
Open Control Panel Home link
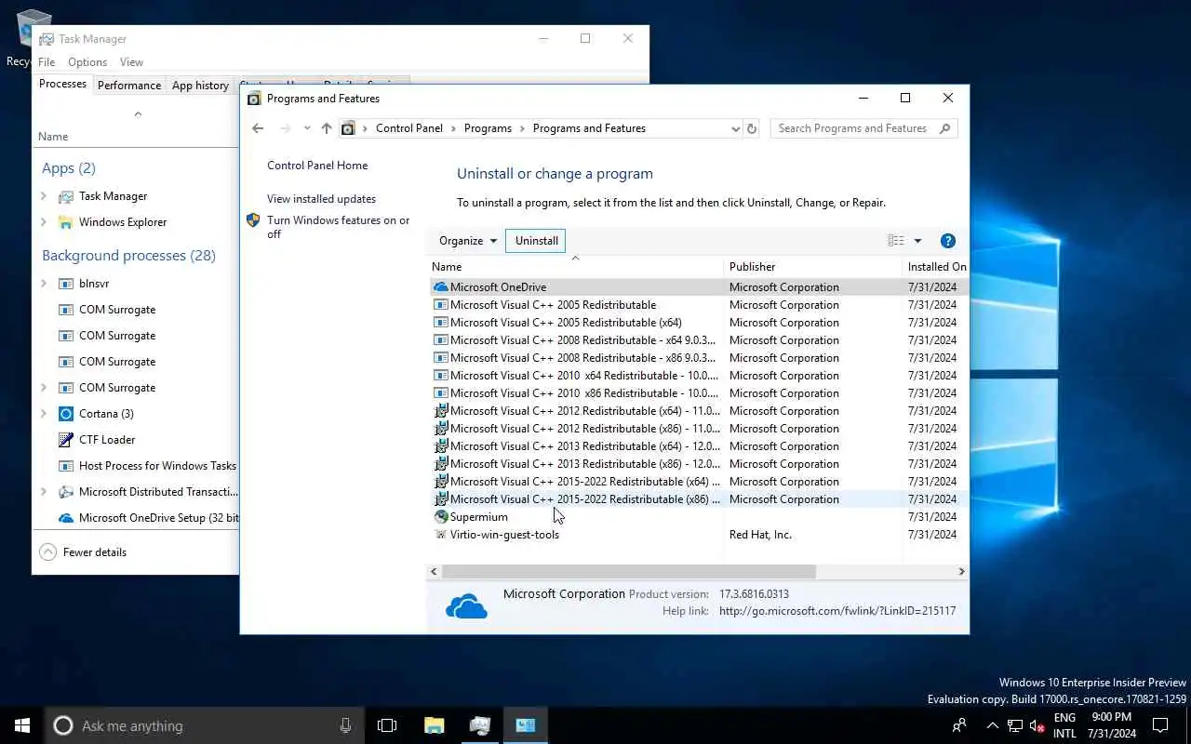pyautogui.click(x=317, y=166)
